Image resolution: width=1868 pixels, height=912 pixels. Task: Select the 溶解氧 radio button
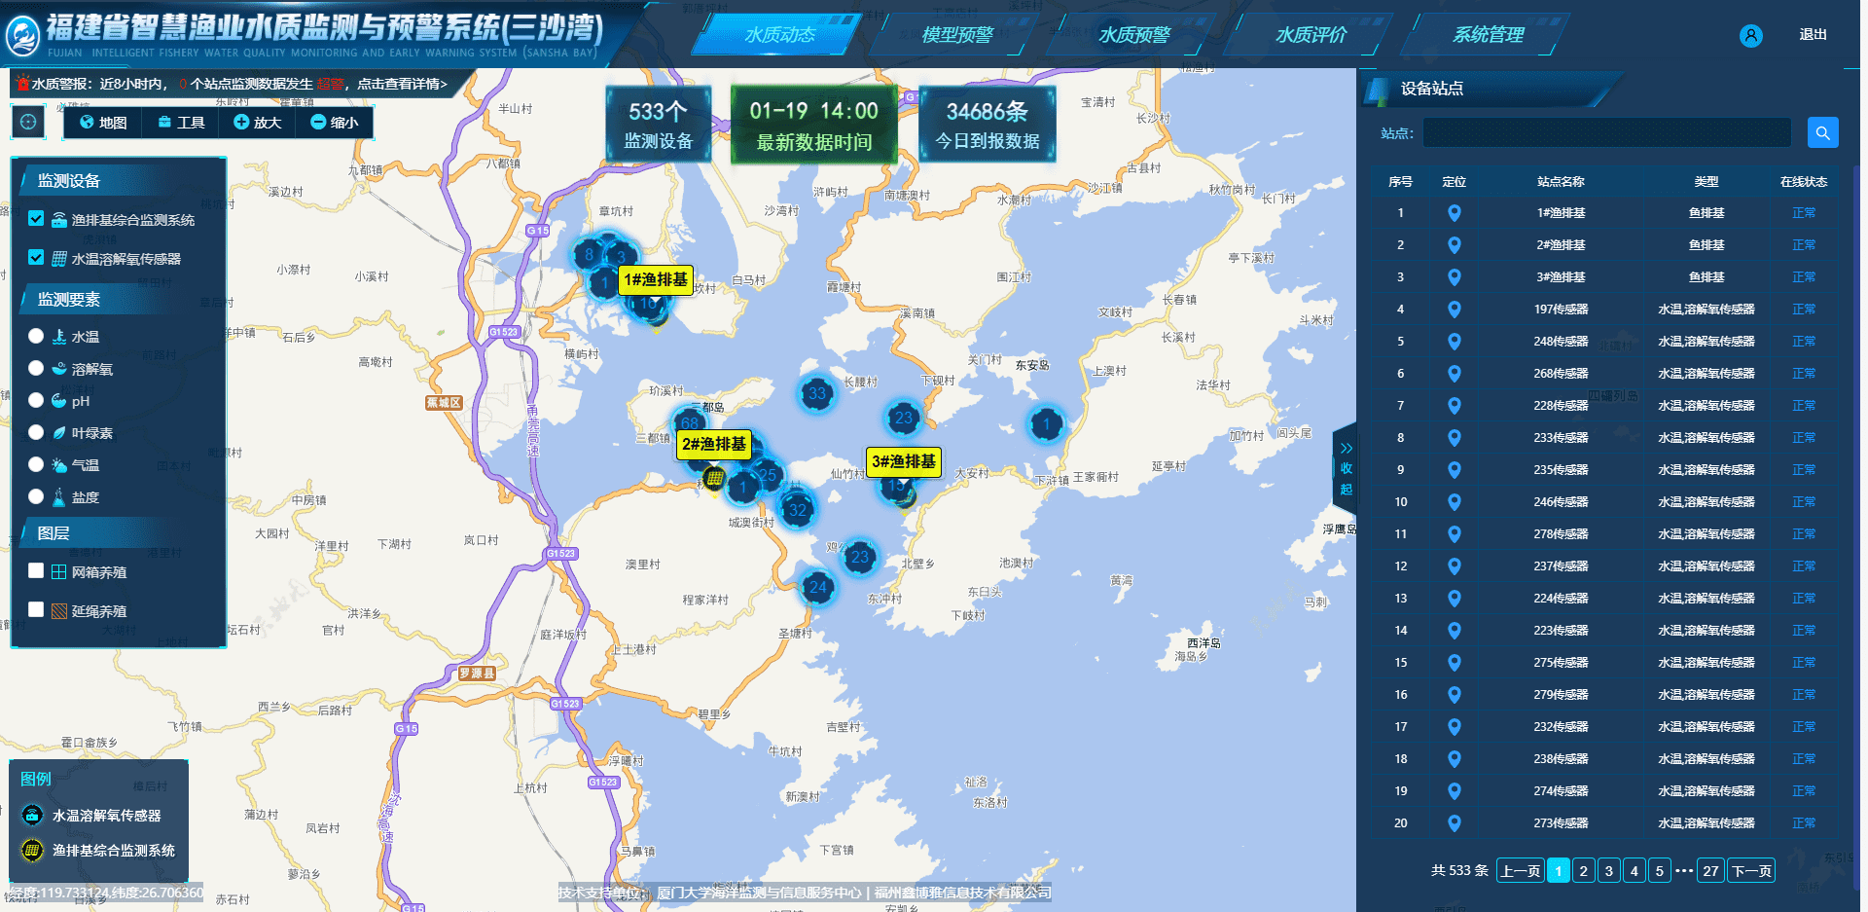36,368
